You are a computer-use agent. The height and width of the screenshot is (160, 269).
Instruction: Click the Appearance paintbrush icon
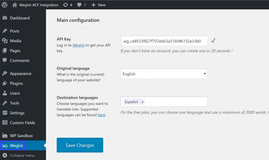5,73
